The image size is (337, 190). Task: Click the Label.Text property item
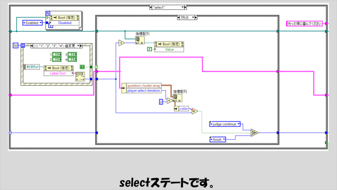pos(58,73)
